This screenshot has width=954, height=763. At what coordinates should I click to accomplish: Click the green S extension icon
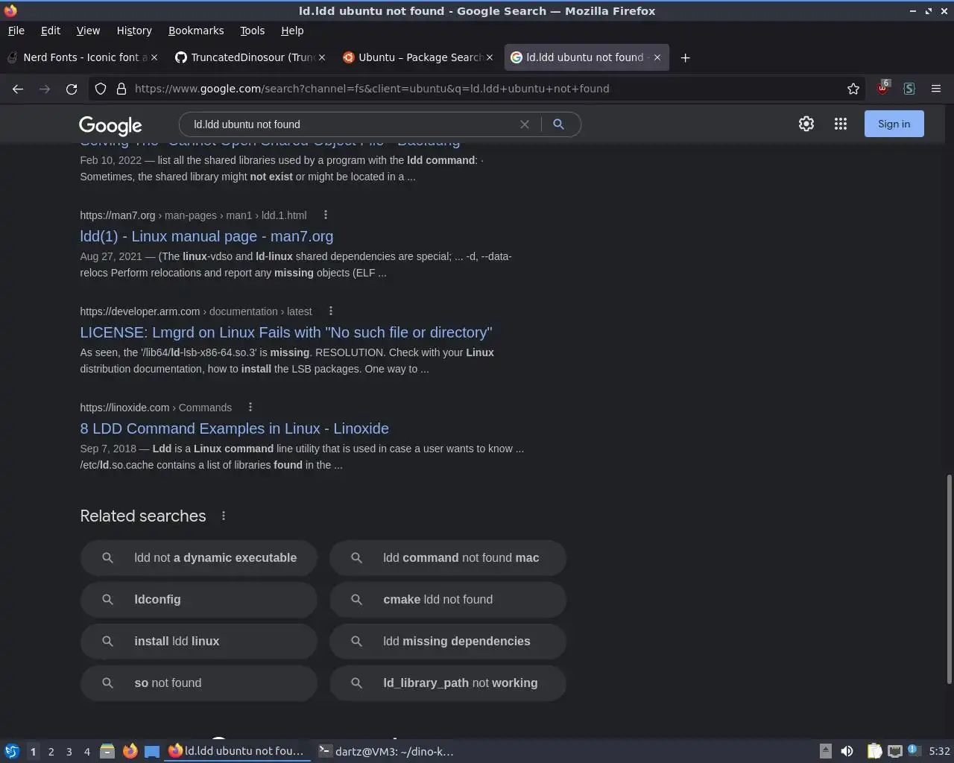point(909,89)
